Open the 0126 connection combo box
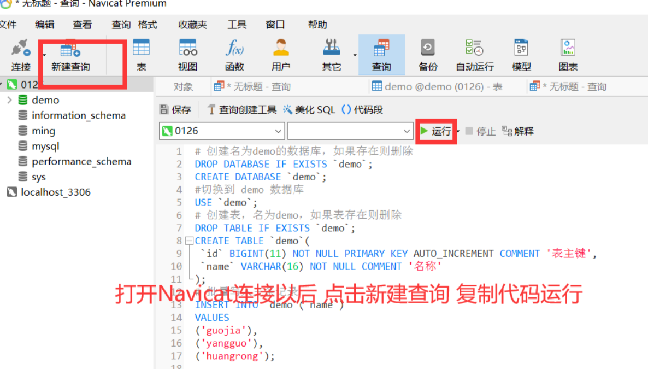This screenshot has width=648, height=369. pyautogui.click(x=222, y=131)
